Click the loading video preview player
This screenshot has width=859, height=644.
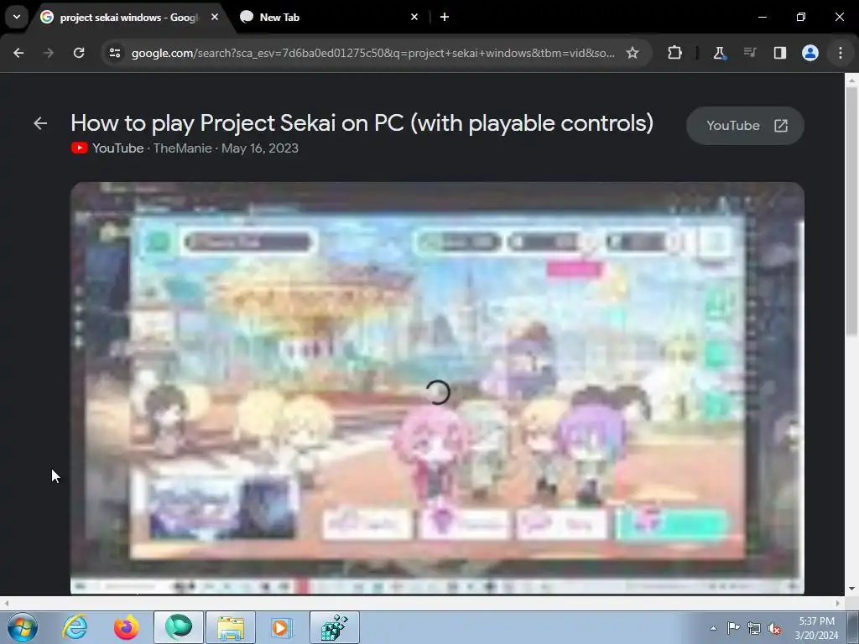(x=437, y=387)
